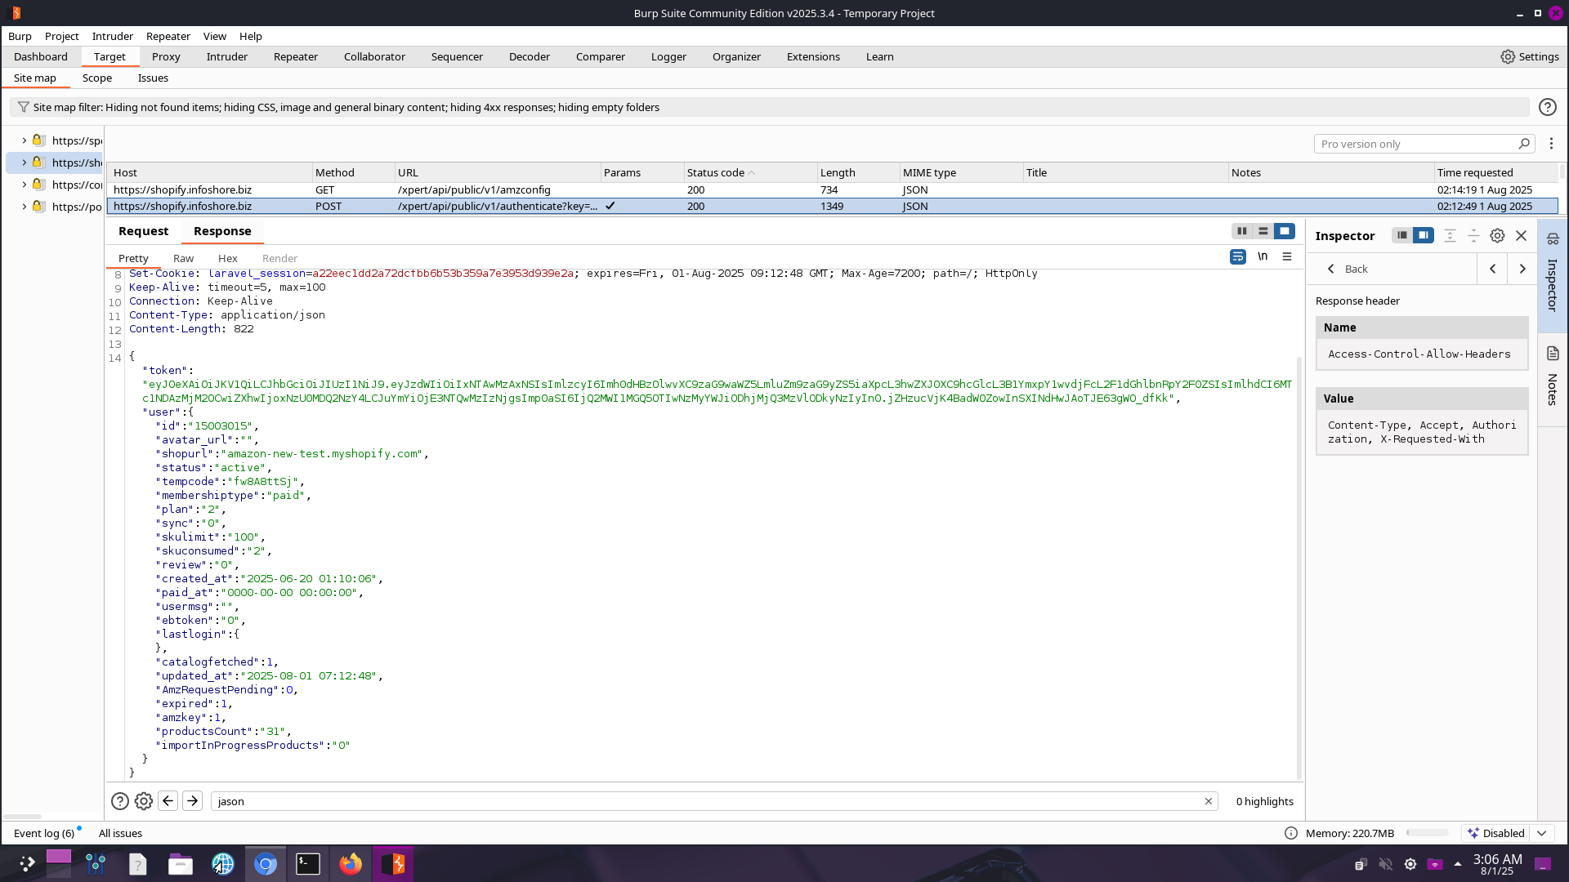The width and height of the screenshot is (1569, 882).
Task: Select the GET /amzconfig table row
Action: pyautogui.click(x=832, y=189)
